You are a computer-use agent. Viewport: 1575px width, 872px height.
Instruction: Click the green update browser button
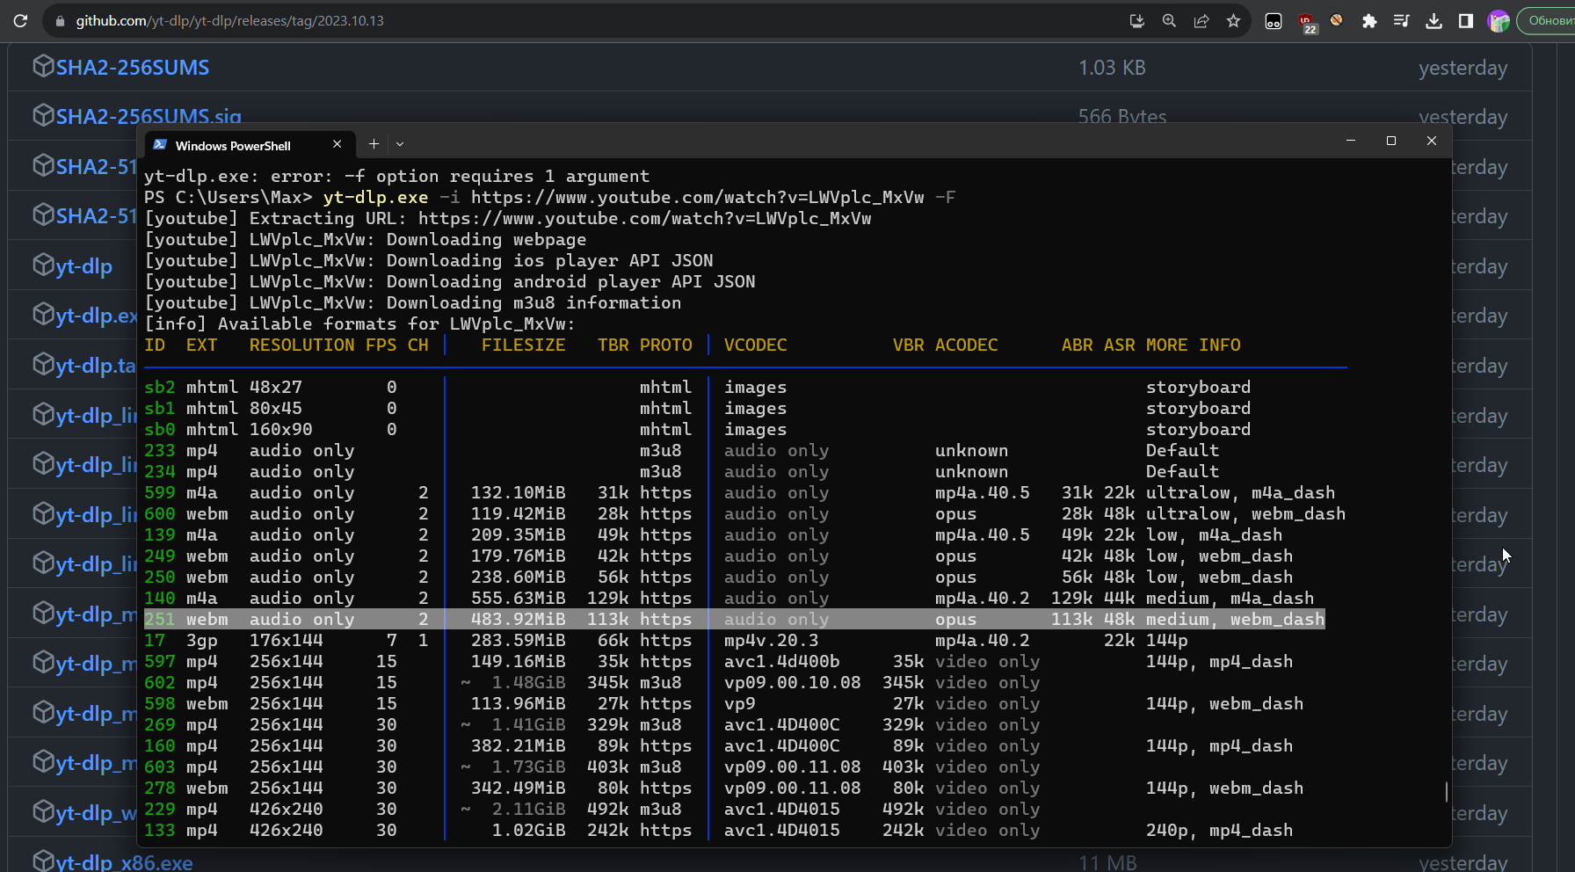[1549, 21]
